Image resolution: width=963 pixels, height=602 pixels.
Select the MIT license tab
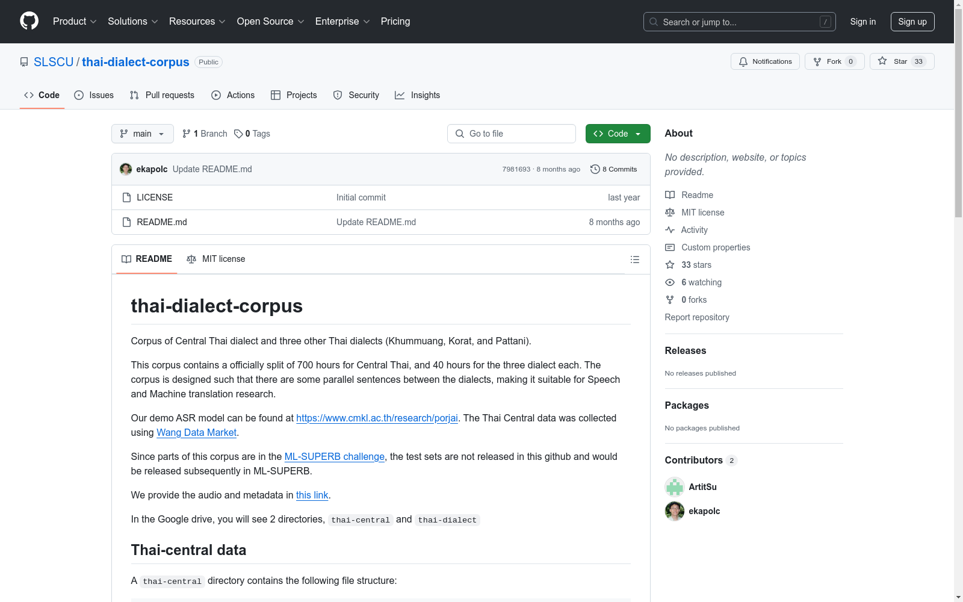pyautogui.click(x=216, y=259)
